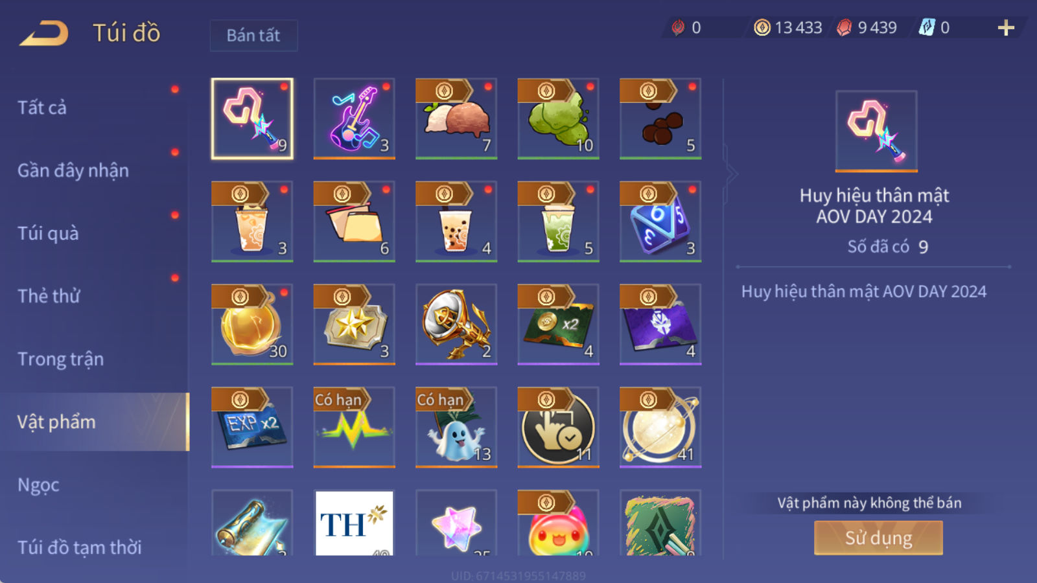Select the bubble milk tea cup item
This screenshot has height=583, width=1037.
click(x=456, y=222)
